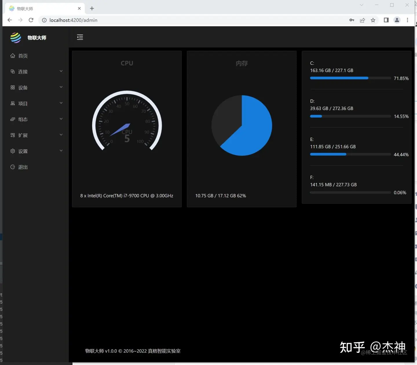The image size is (417, 365).
Task: Click the site information icon in address bar
Action: pos(44,20)
